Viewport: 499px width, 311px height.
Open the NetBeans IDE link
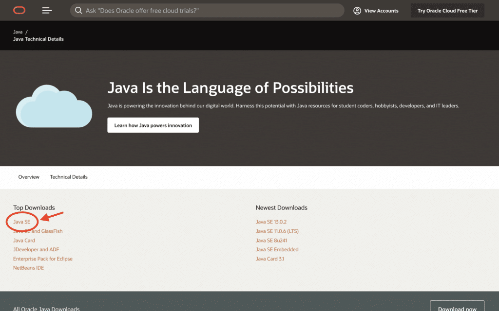(x=28, y=268)
